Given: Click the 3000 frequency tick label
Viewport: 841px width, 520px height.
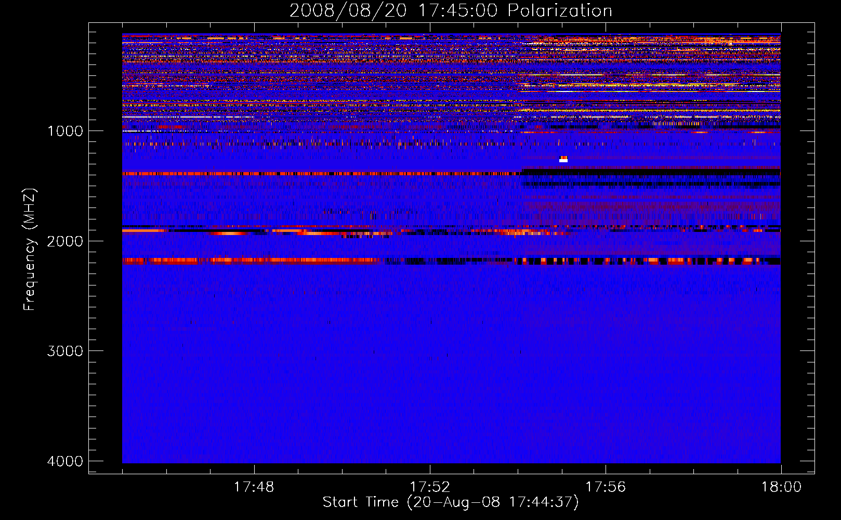Looking at the screenshot, I should click(x=65, y=351).
